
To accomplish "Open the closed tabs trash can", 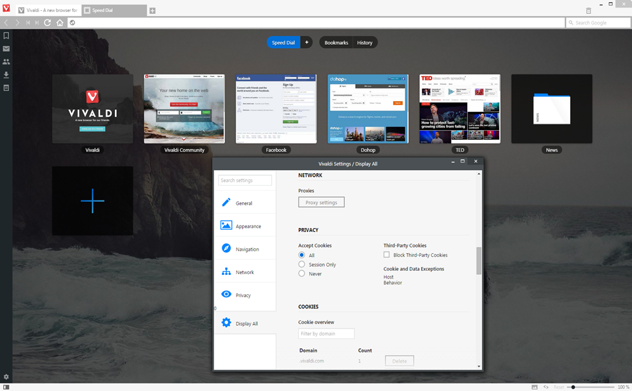I will 588,11.
